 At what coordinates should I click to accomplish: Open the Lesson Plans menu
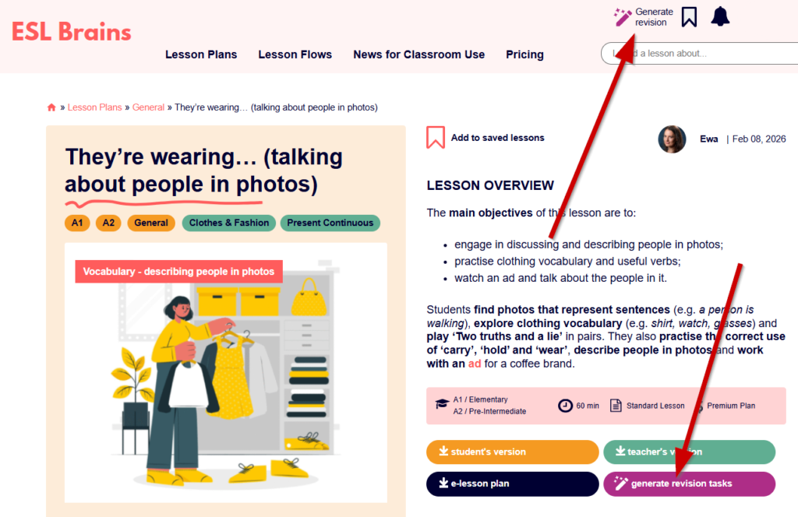coord(201,55)
